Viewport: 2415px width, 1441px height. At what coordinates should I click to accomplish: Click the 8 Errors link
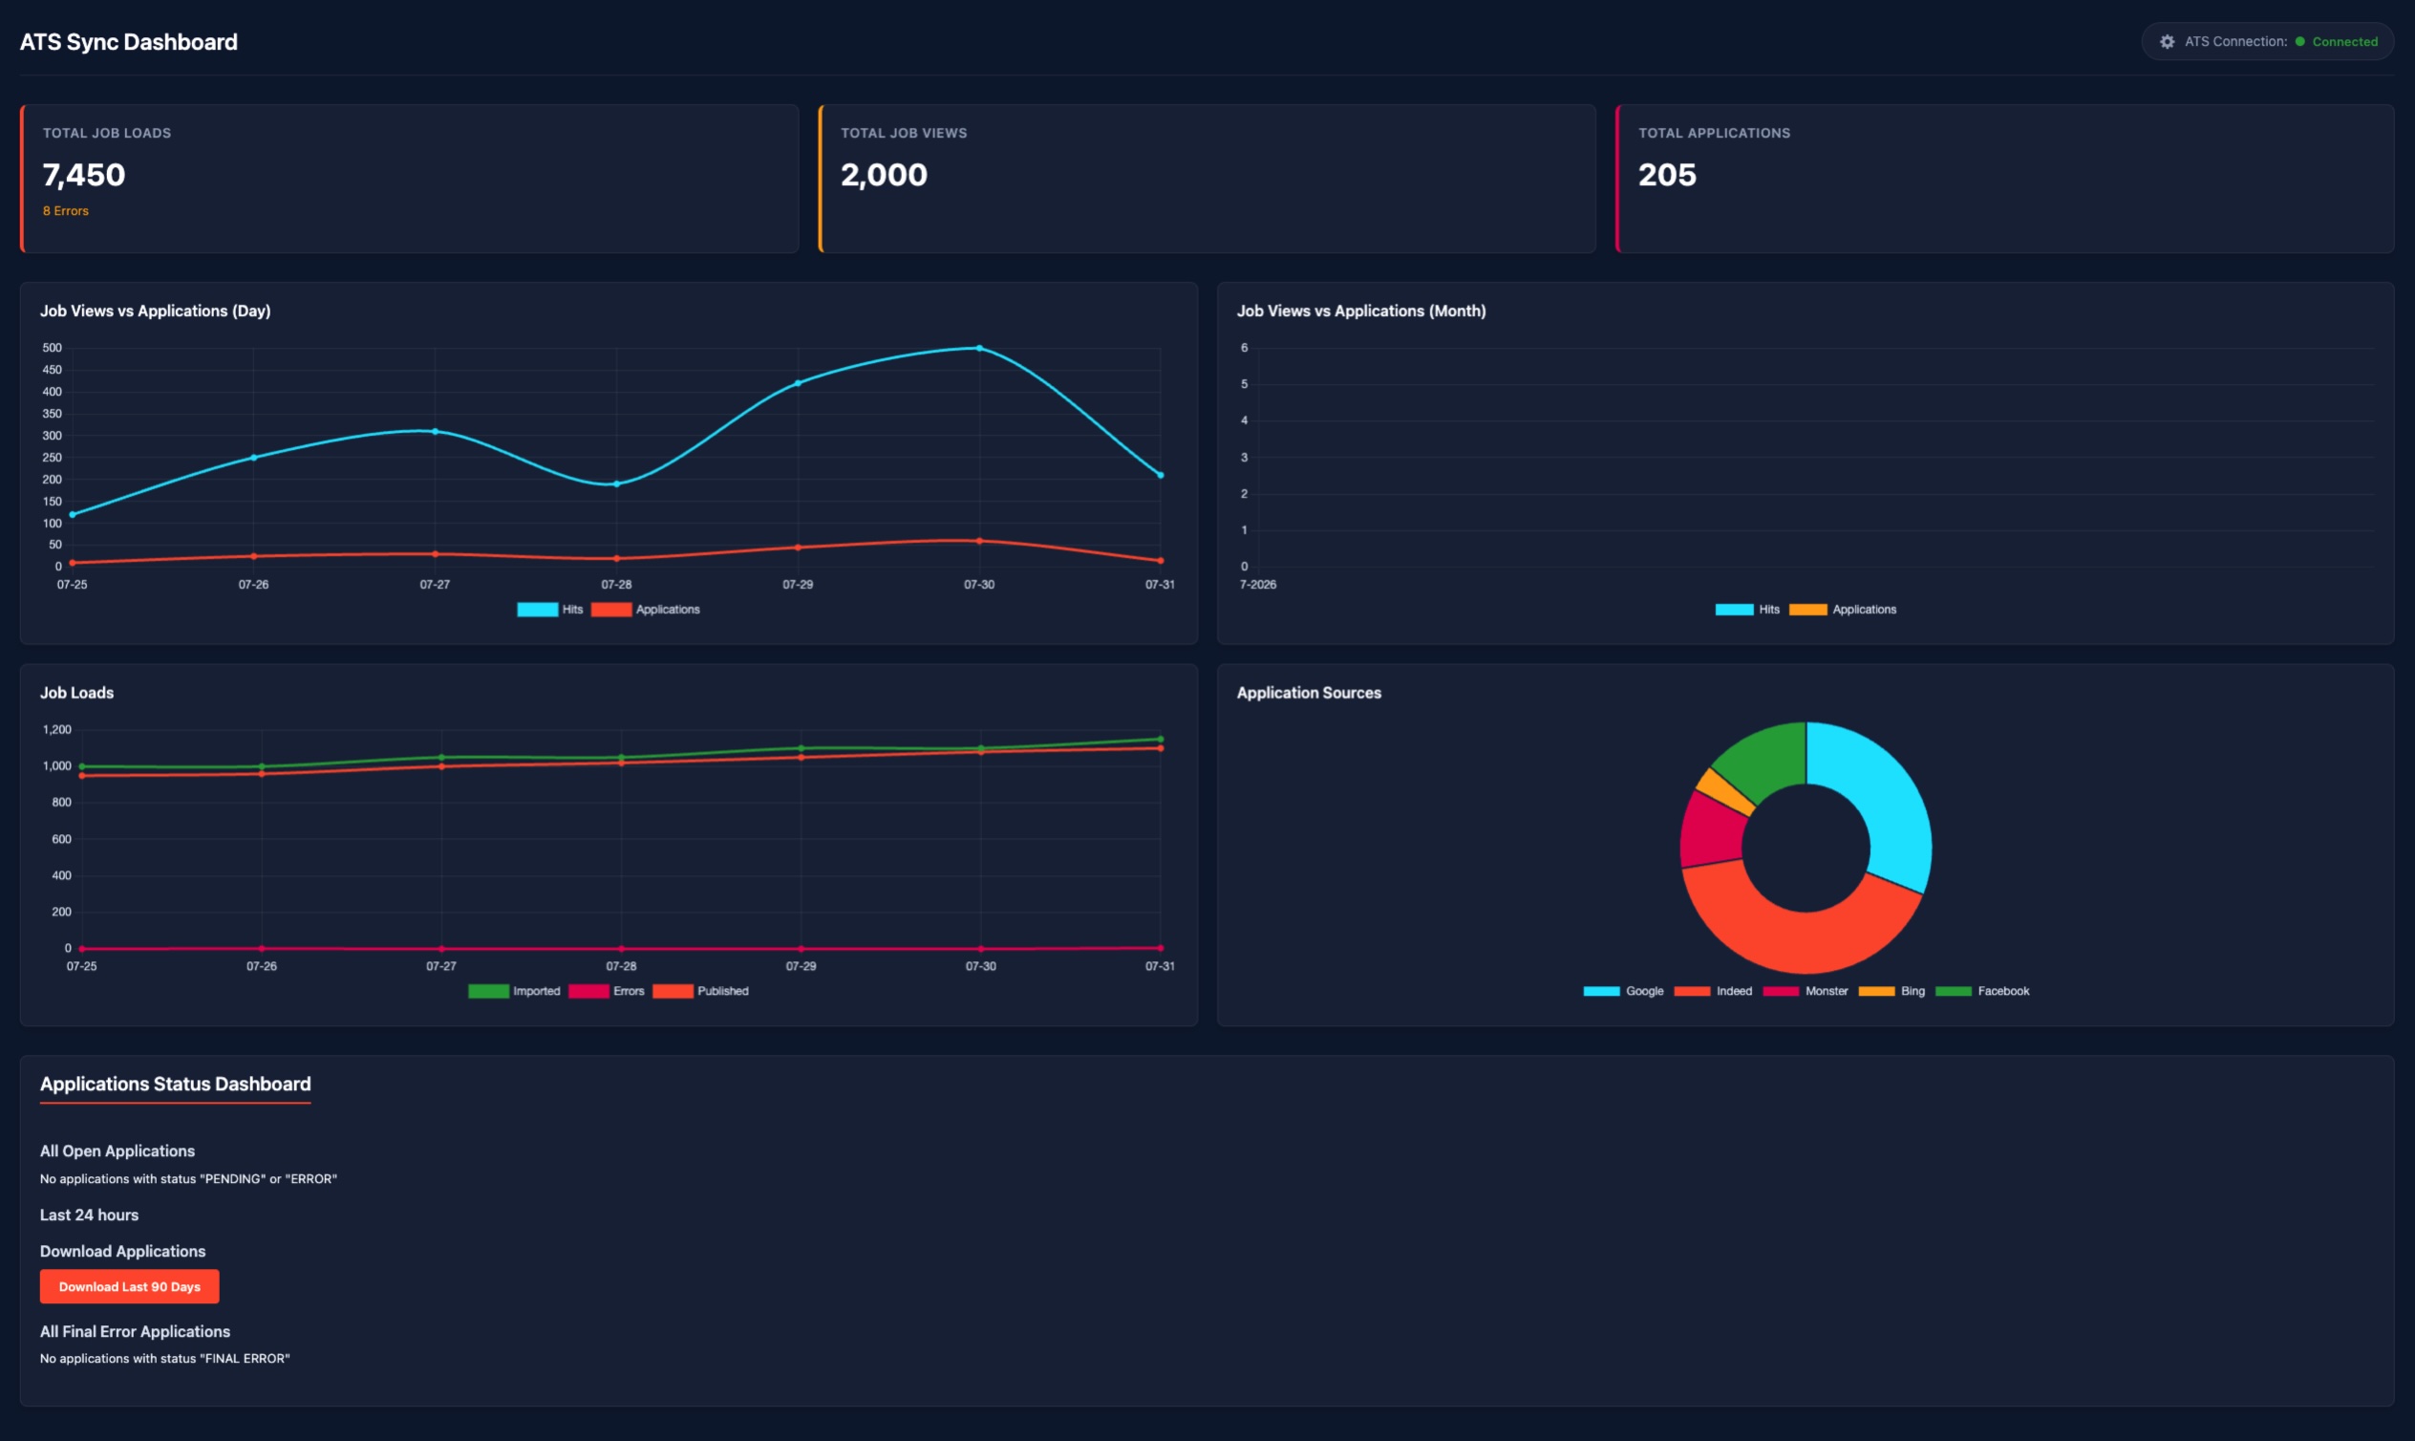coord(65,211)
